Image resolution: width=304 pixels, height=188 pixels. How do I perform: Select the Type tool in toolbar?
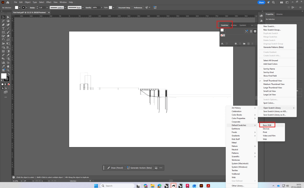(x=3, y=28)
